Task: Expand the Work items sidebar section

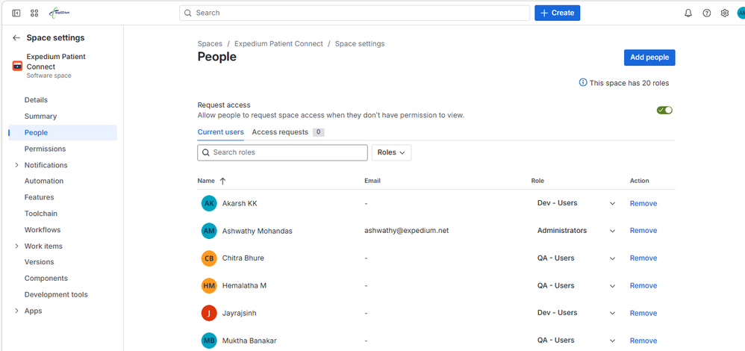Action: coord(16,246)
